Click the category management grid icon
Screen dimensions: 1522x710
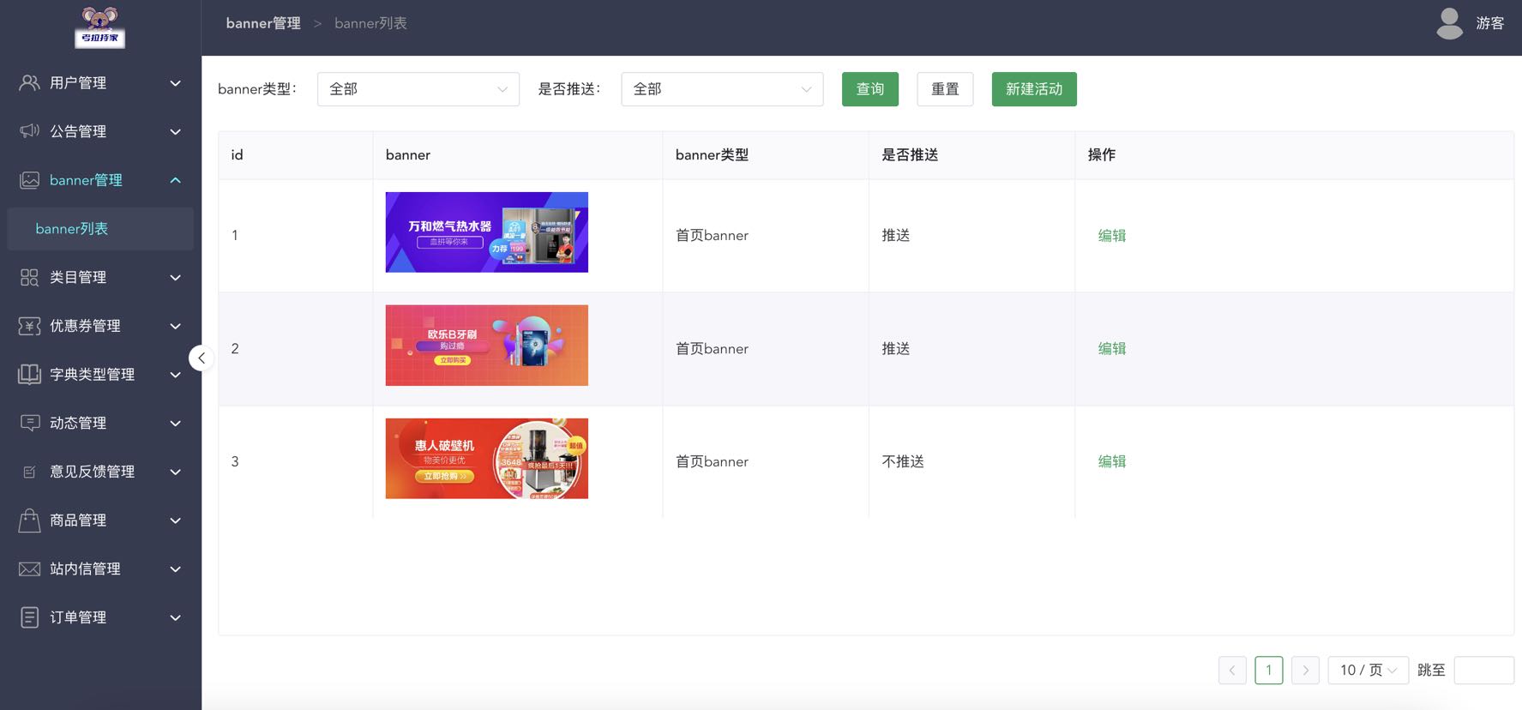[29, 277]
